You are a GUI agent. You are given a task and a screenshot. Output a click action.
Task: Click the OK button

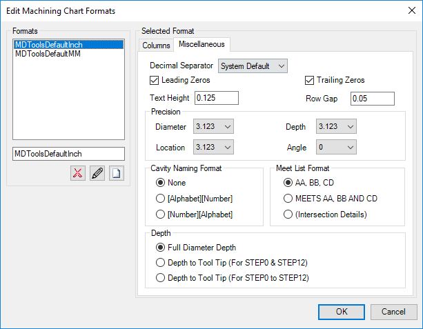pos(342,312)
